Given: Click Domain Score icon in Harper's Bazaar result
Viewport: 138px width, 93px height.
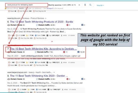Looking at the screenshot, I should coord(9,79).
